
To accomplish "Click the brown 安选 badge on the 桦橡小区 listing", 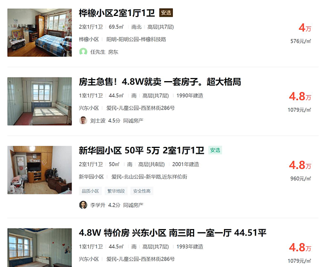I will pyautogui.click(x=166, y=13).
